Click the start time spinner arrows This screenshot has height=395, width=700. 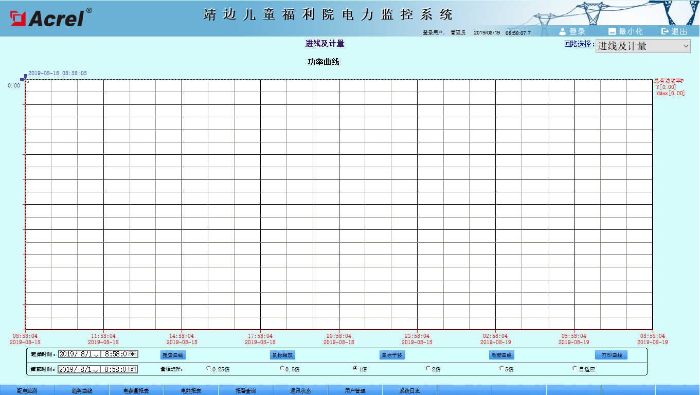coord(133,354)
